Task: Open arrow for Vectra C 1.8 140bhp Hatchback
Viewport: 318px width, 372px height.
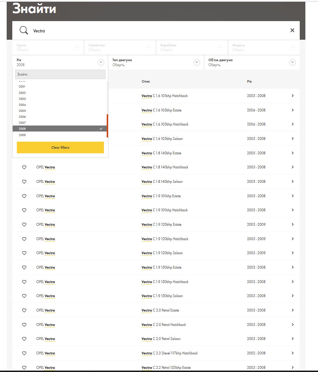Action: point(293,167)
